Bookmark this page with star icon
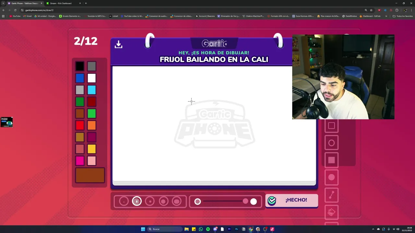 (x=371, y=10)
